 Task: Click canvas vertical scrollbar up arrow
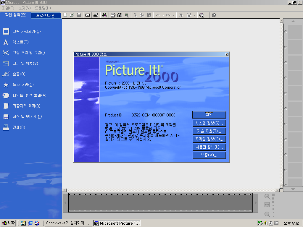click(281, 21)
